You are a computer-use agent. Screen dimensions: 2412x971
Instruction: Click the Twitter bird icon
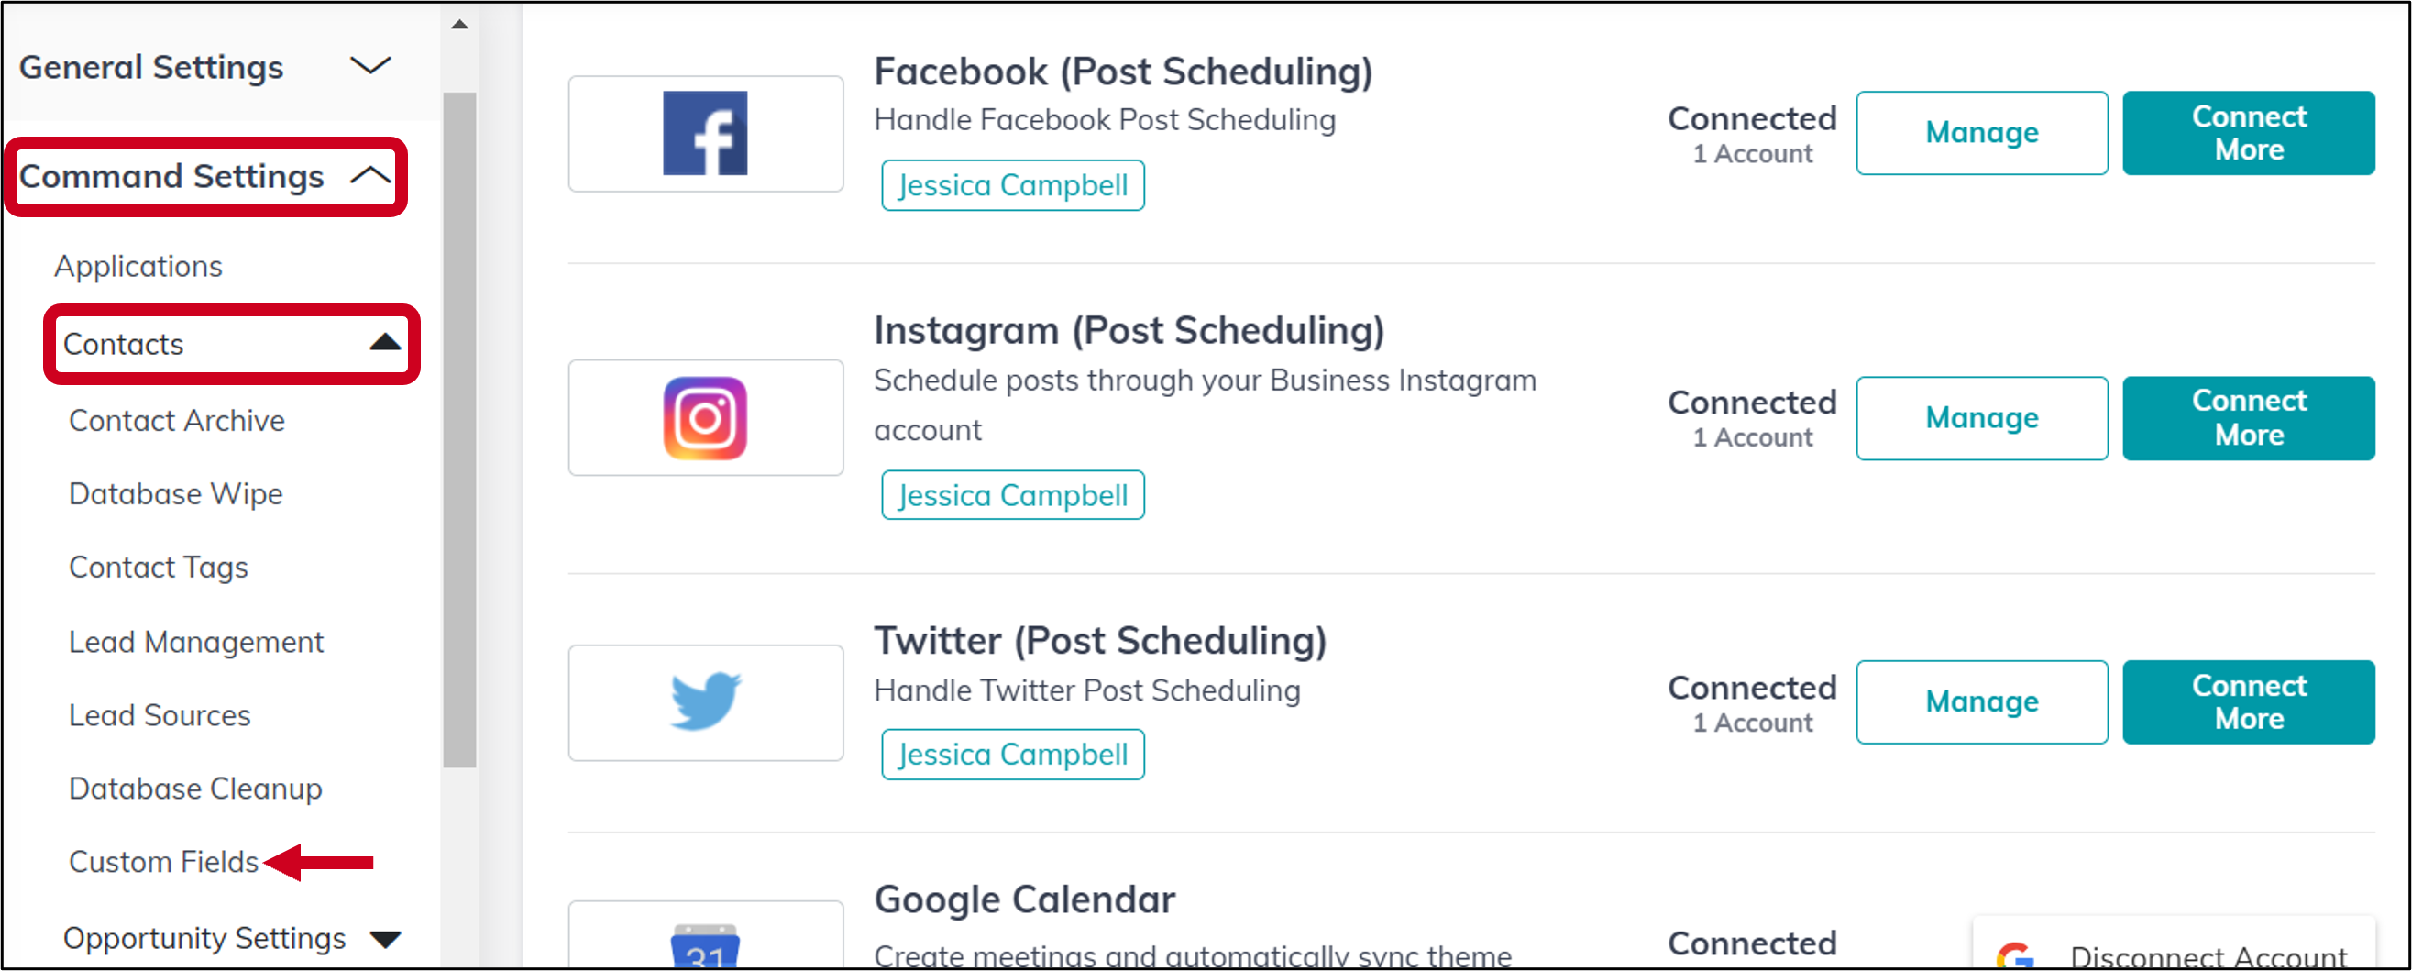(x=705, y=702)
